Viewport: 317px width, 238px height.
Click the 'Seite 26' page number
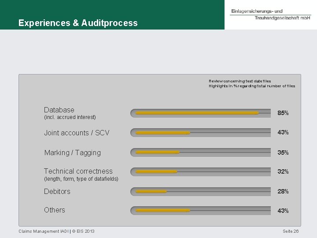click(x=291, y=231)
